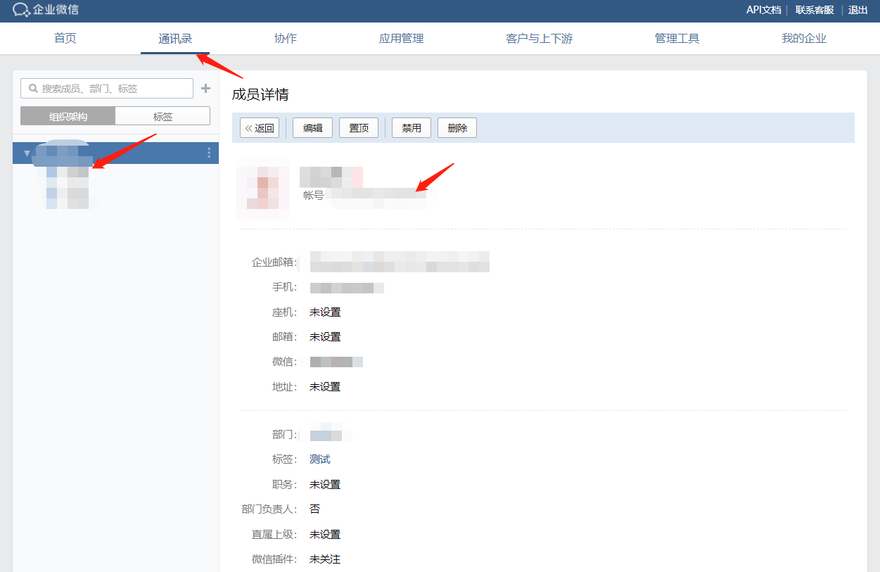Open the 首页 tab
880x572 pixels.
click(x=65, y=39)
